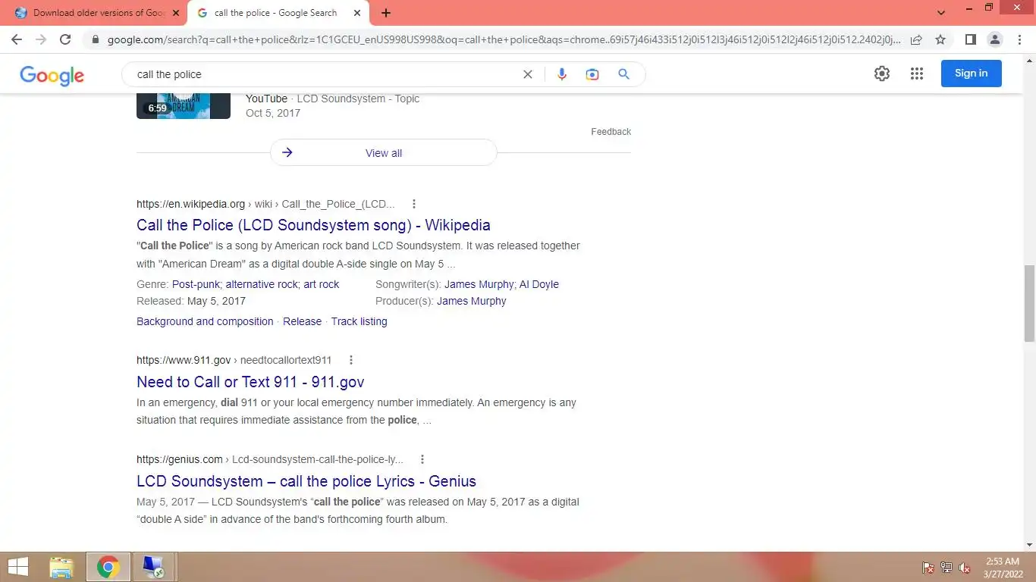
Task: Open a new tab with plus button
Action: coord(386,13)
